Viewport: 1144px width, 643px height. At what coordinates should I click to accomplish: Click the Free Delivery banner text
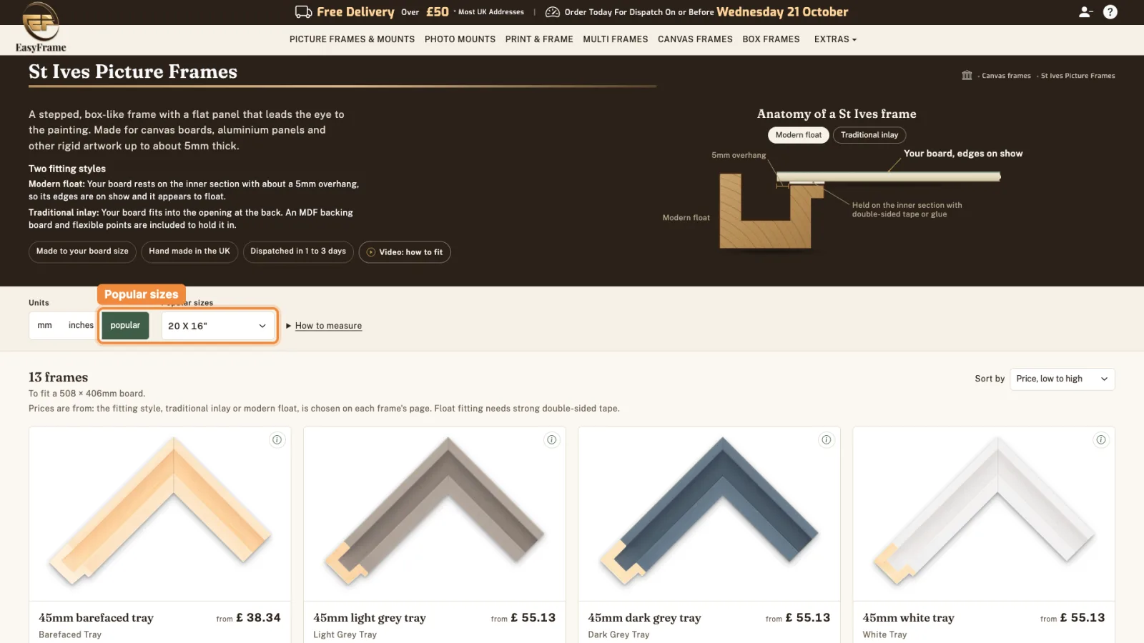click(x=355, y=12)
